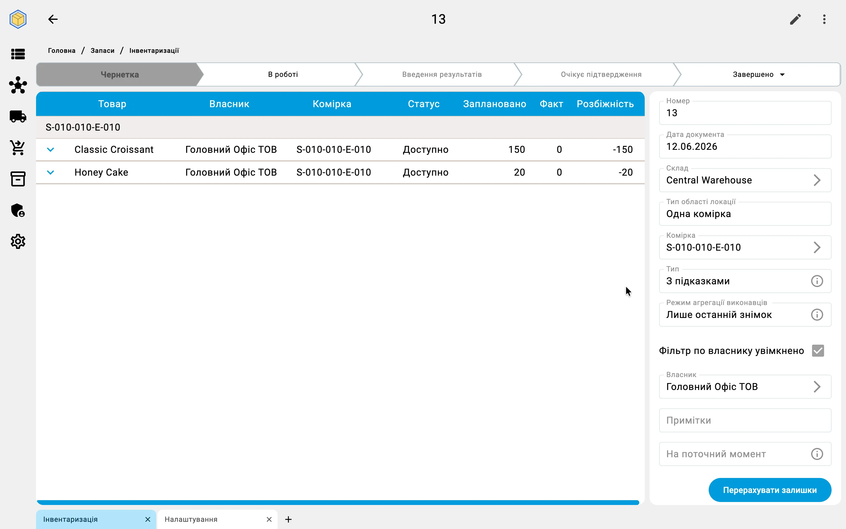846x529 pixels.
Task: Go to Запаси breadcrumb link
Action: point(102,50)
